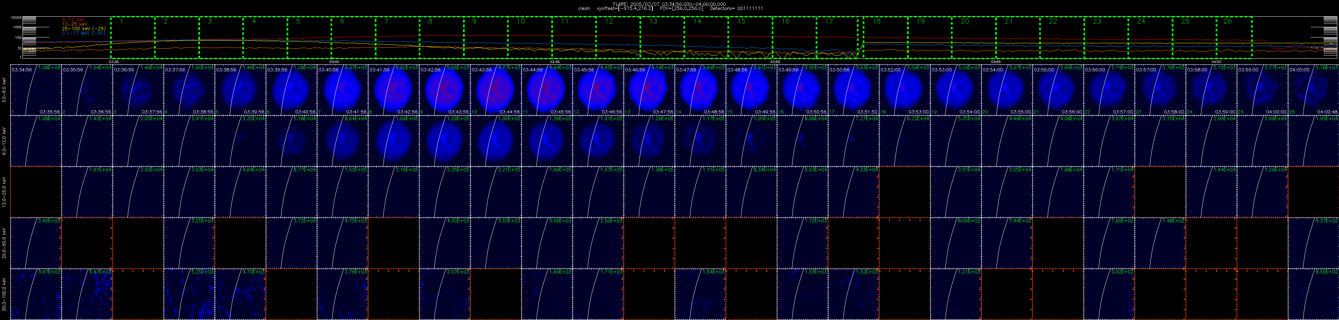Select interval 21 marker in the light curve
This screenshot has width=1339, height=320.
pos(1009,21)
